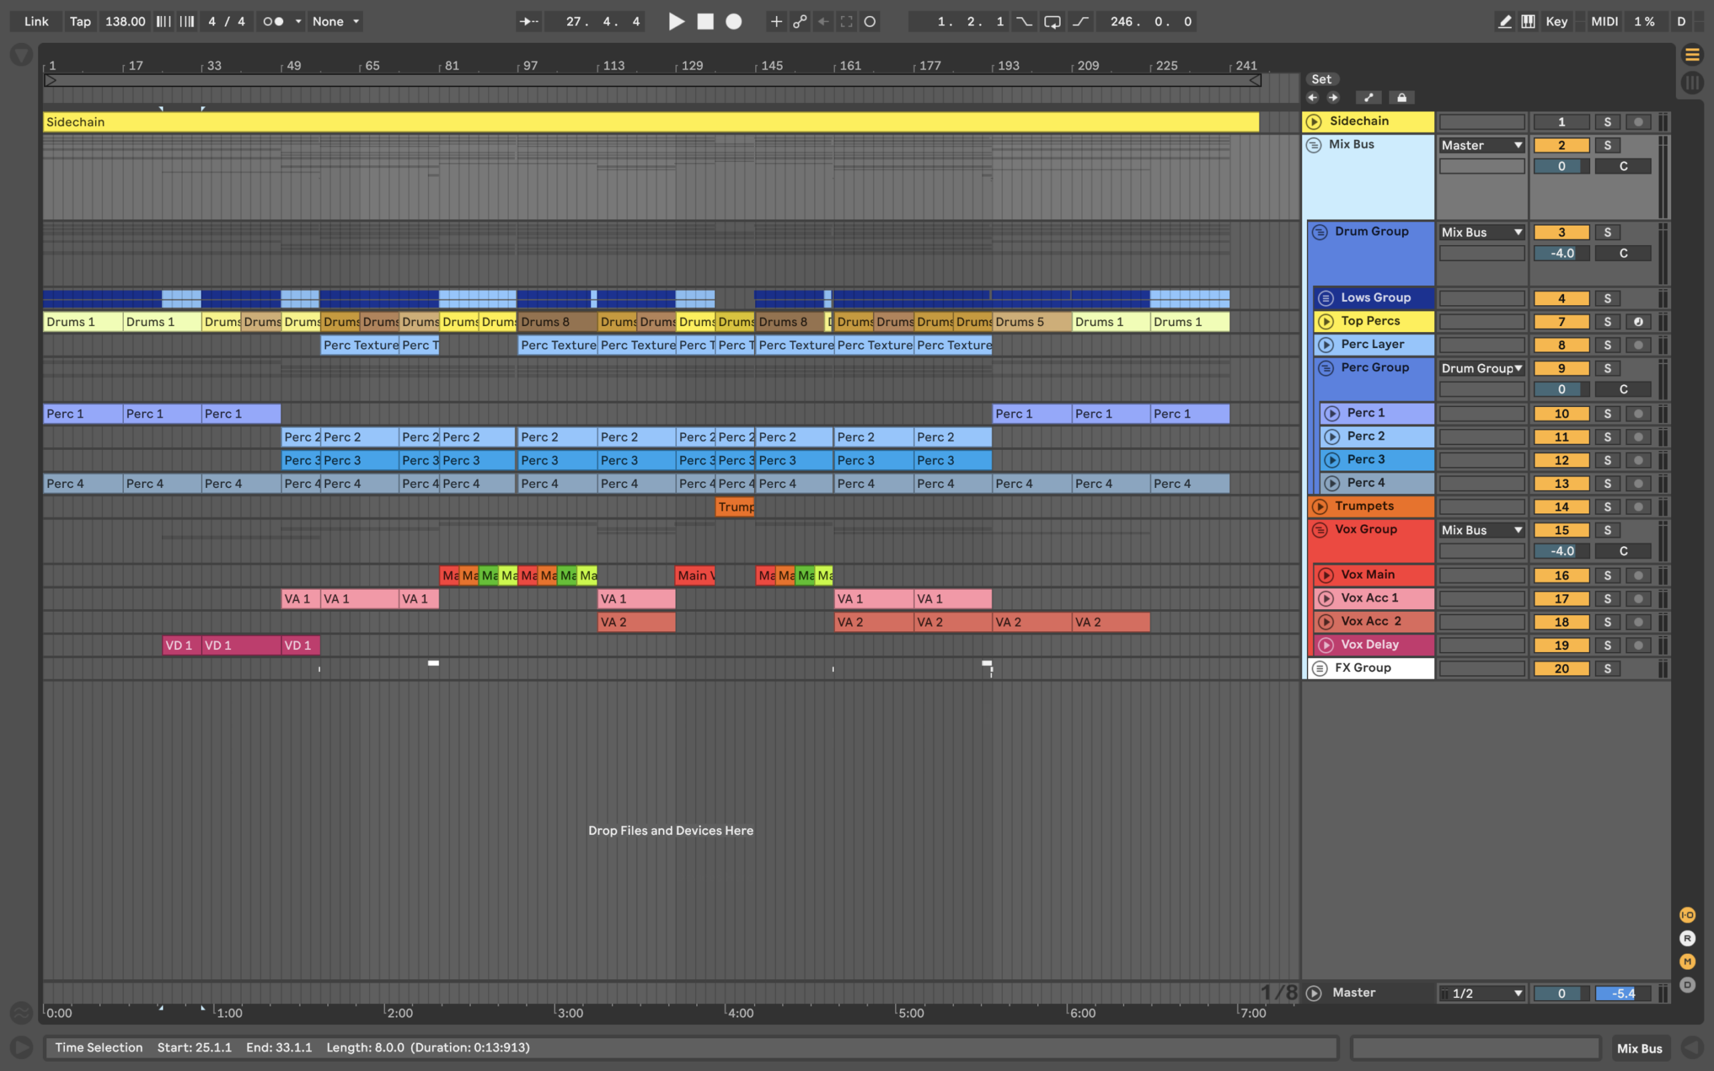Screen dimensions: 1714x1071
Task: Collapse the Vox Group track
Action: coord(1319,530)
